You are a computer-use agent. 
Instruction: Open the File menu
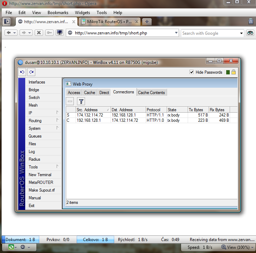9,13
